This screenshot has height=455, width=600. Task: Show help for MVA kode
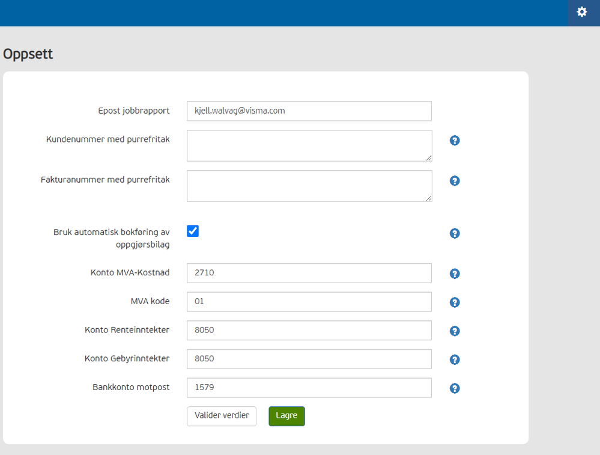click(x=455, y=302)
